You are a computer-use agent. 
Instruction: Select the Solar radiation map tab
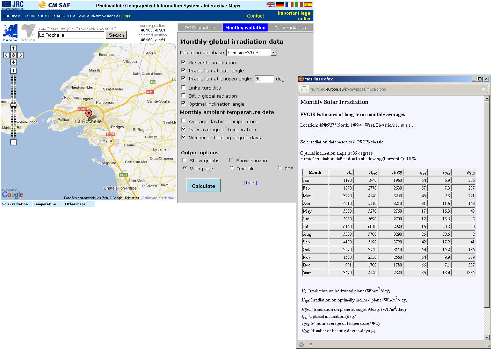click(x=16, y=204)
